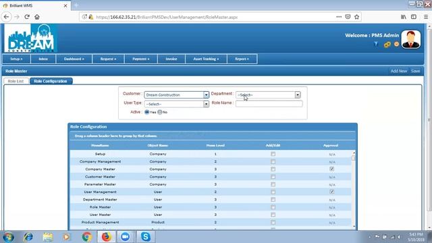The image size is (432, 243).
Task: Open File Explorer from taskbar
Action: pos(48,237)
